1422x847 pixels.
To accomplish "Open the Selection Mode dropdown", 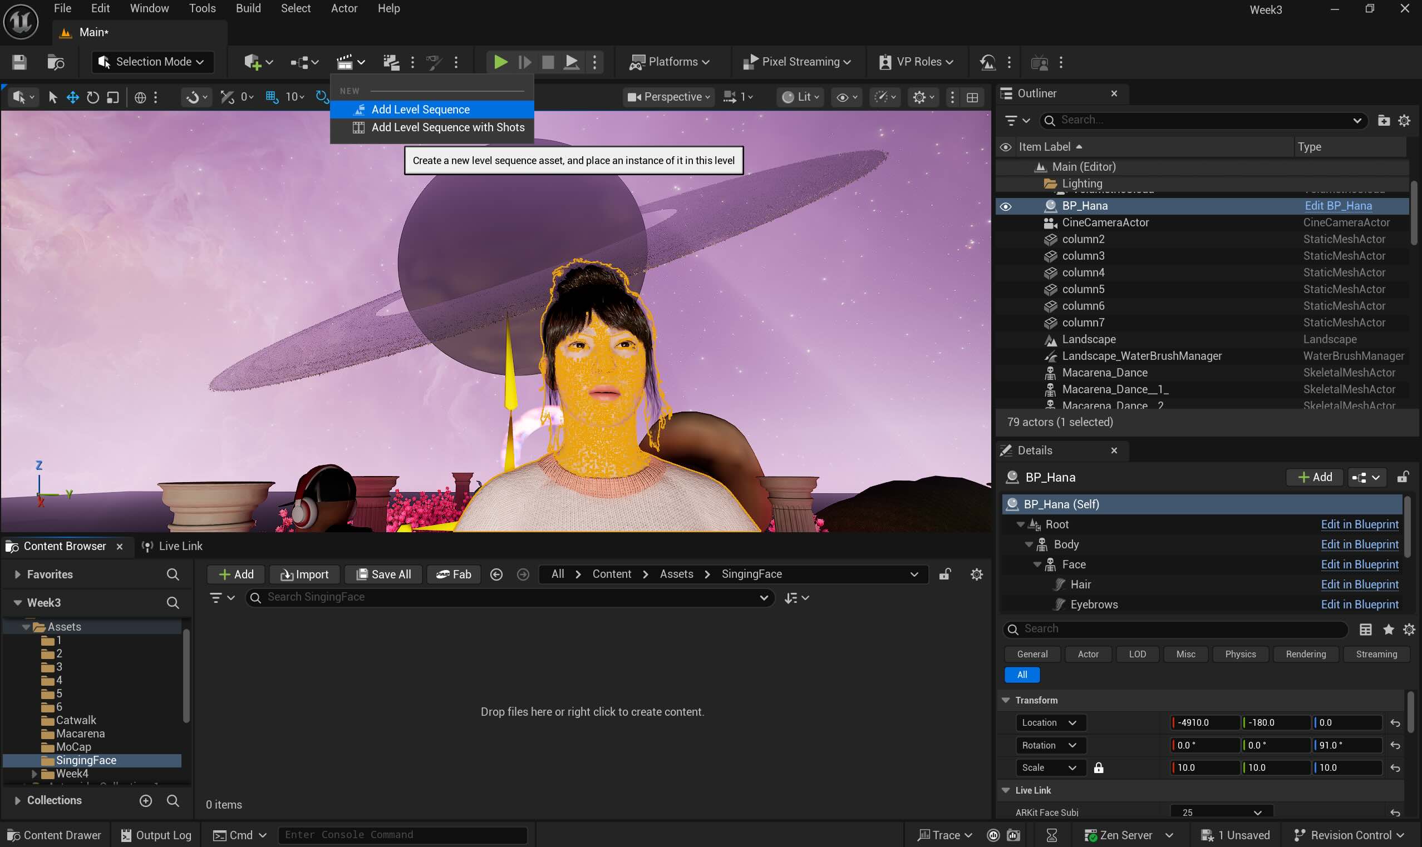I will 152,62.
